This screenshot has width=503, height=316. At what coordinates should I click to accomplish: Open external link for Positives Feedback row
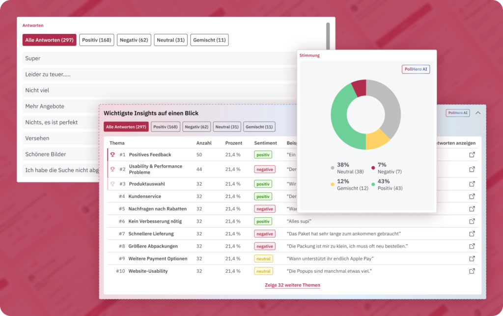point(472,155)
